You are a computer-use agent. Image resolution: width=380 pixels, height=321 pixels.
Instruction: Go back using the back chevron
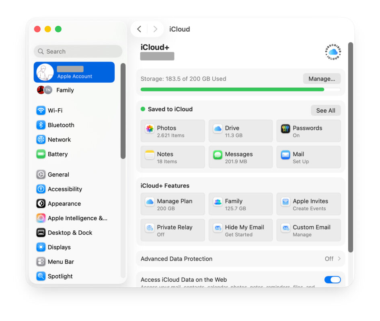tap(139, 29)
